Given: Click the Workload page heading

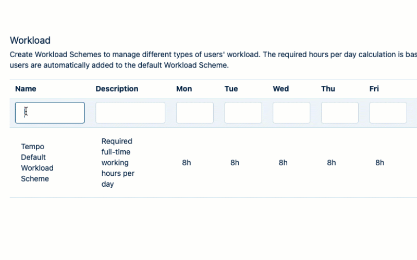Looking at the screenshot, I should pos(30,41).
